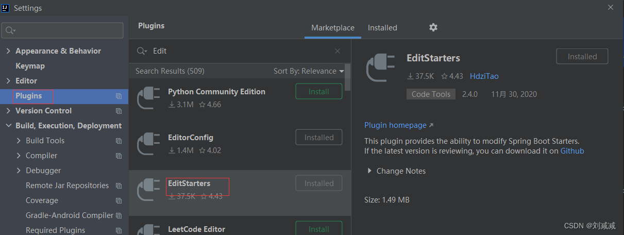Focus the settings search field
The width and height of the screenshot is (624, 235).
point(62,30)
